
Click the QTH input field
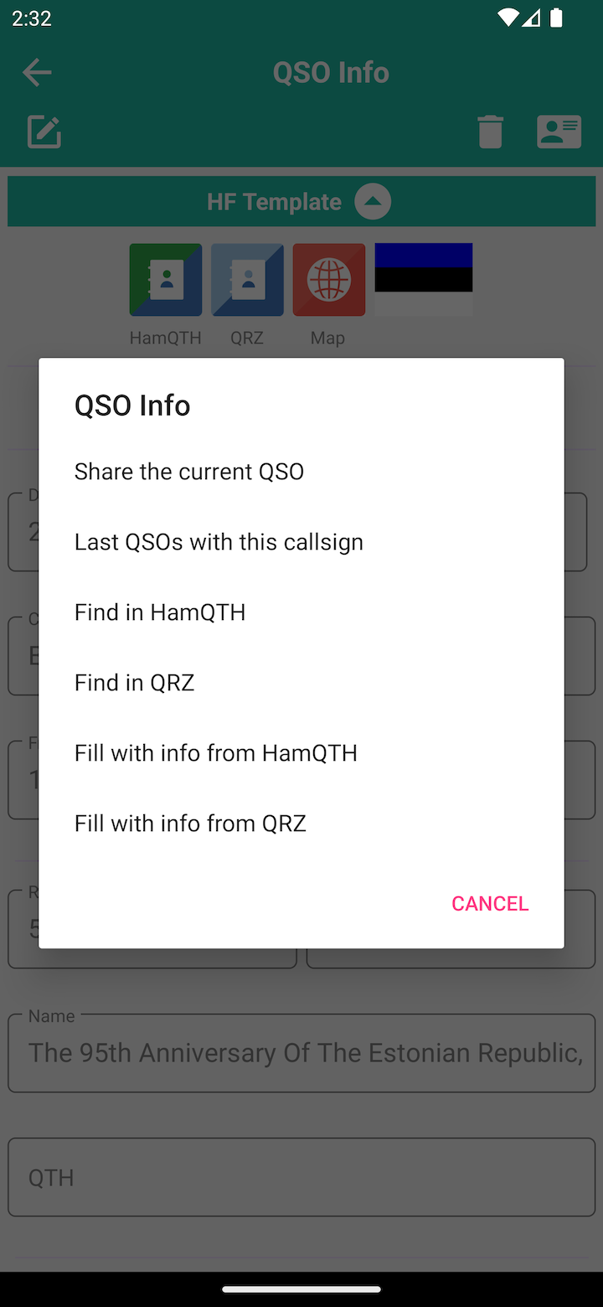point(301,1177)
